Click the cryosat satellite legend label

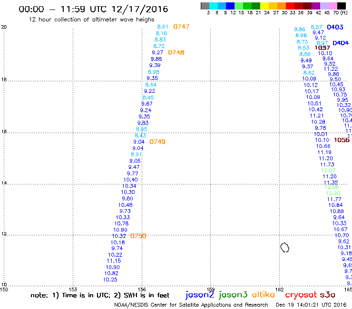pyautogui.click(x=301, y=295)
